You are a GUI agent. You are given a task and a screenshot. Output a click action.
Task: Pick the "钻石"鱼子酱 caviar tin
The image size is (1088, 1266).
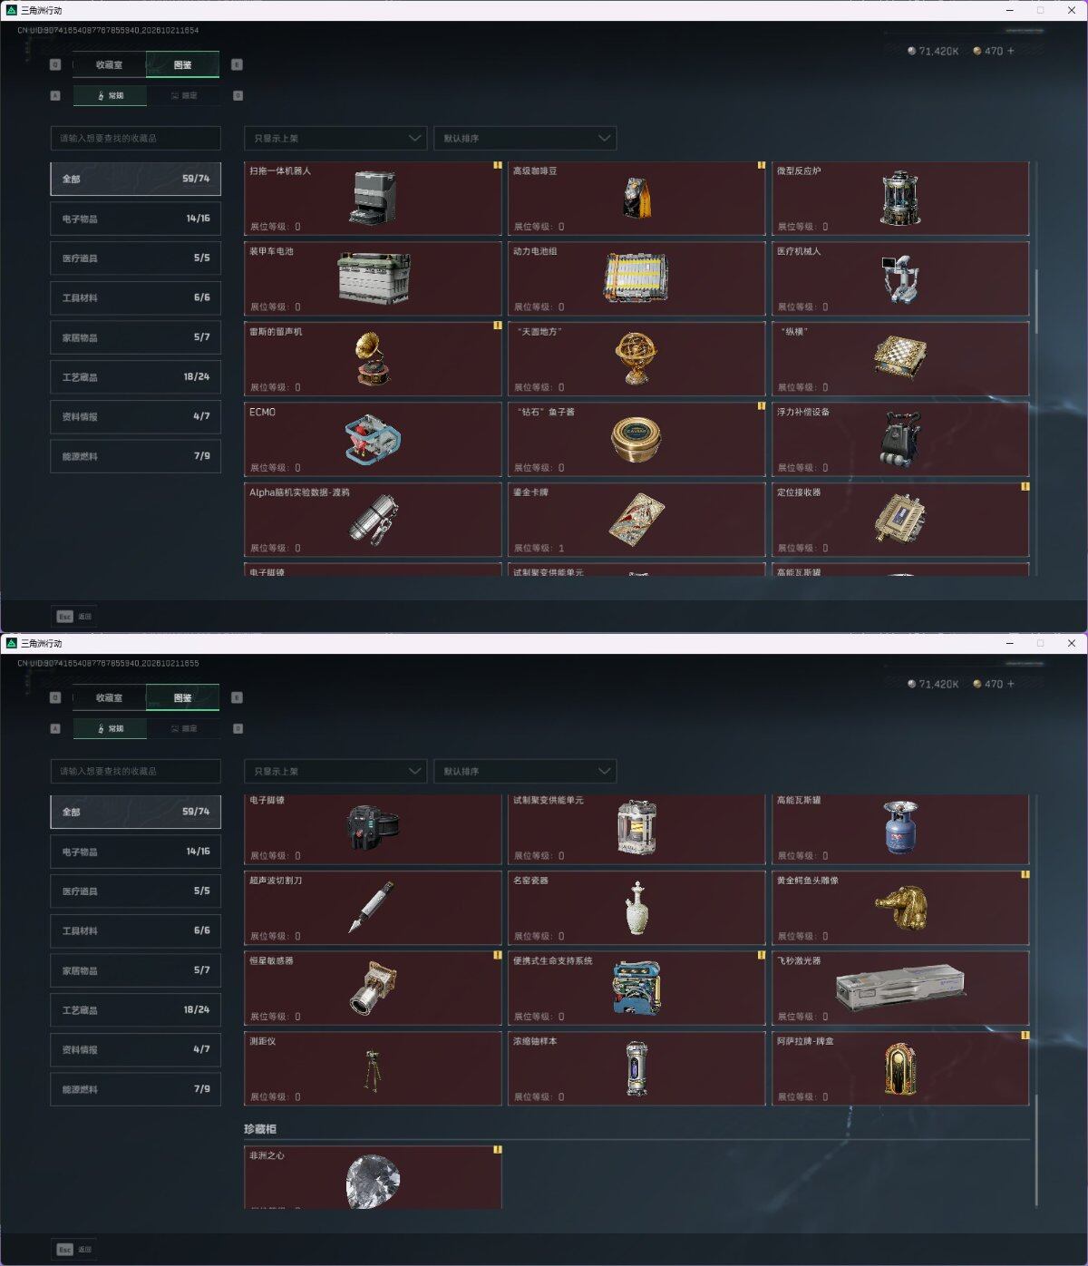[636, 439]
